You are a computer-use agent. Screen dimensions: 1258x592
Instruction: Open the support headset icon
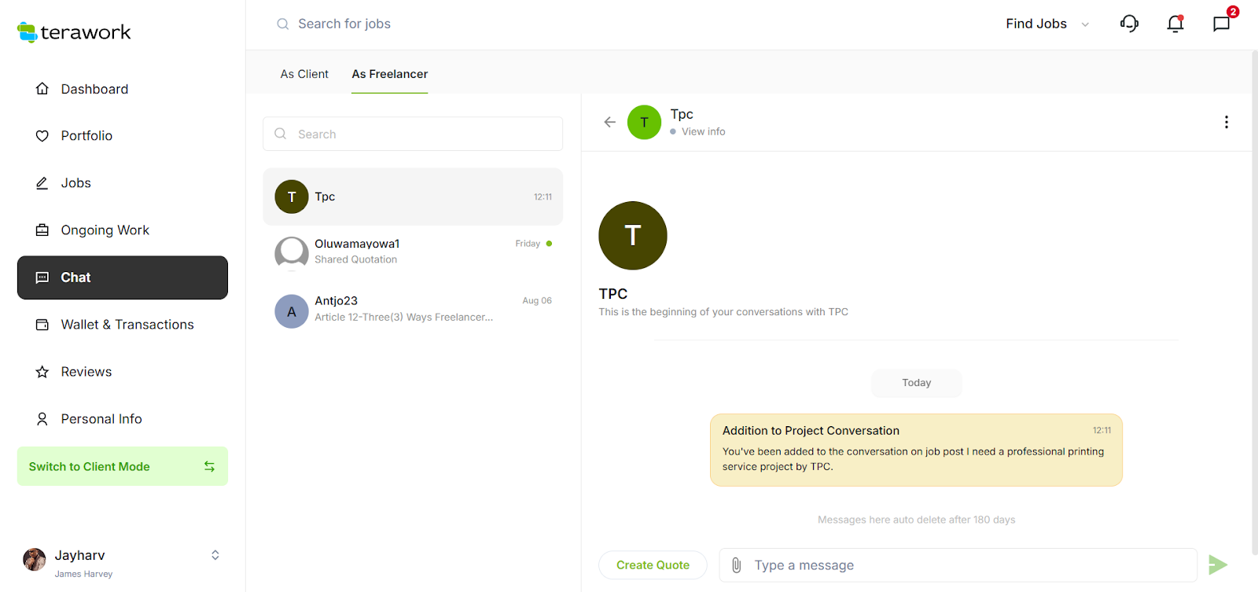[x=1129, y=24]
